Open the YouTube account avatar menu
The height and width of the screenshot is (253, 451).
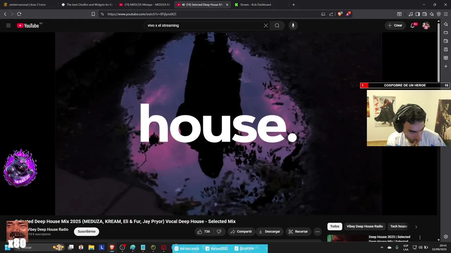(x=426, y=25)
